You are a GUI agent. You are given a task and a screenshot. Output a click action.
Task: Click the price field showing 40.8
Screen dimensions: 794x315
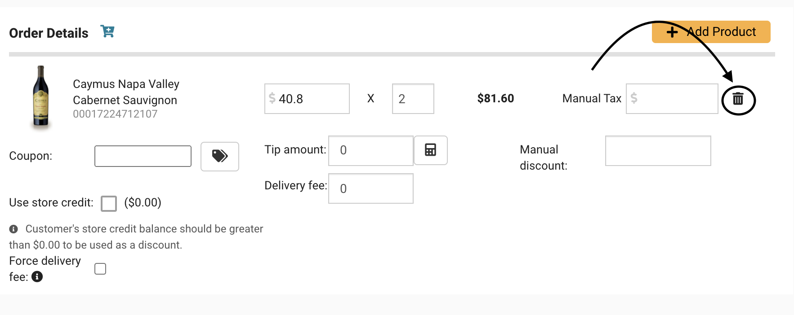(307, 99)
